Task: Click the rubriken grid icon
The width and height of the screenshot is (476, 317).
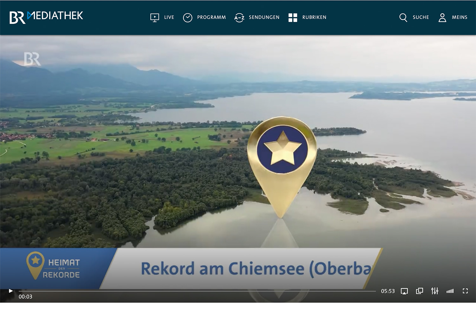Action: (x=293, y=17)
